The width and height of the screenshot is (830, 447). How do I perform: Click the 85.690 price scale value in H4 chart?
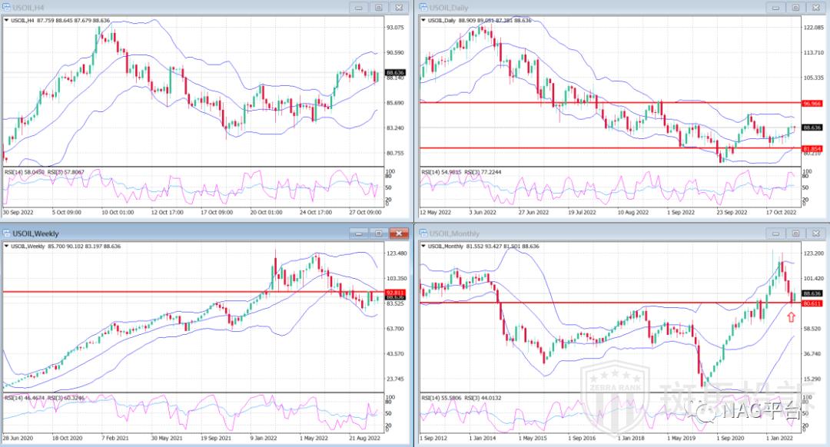point(396,103)
